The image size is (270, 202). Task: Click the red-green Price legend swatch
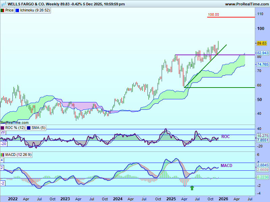tap(3, 10)
